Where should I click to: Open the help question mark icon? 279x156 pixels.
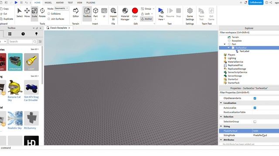pos(266,3)
